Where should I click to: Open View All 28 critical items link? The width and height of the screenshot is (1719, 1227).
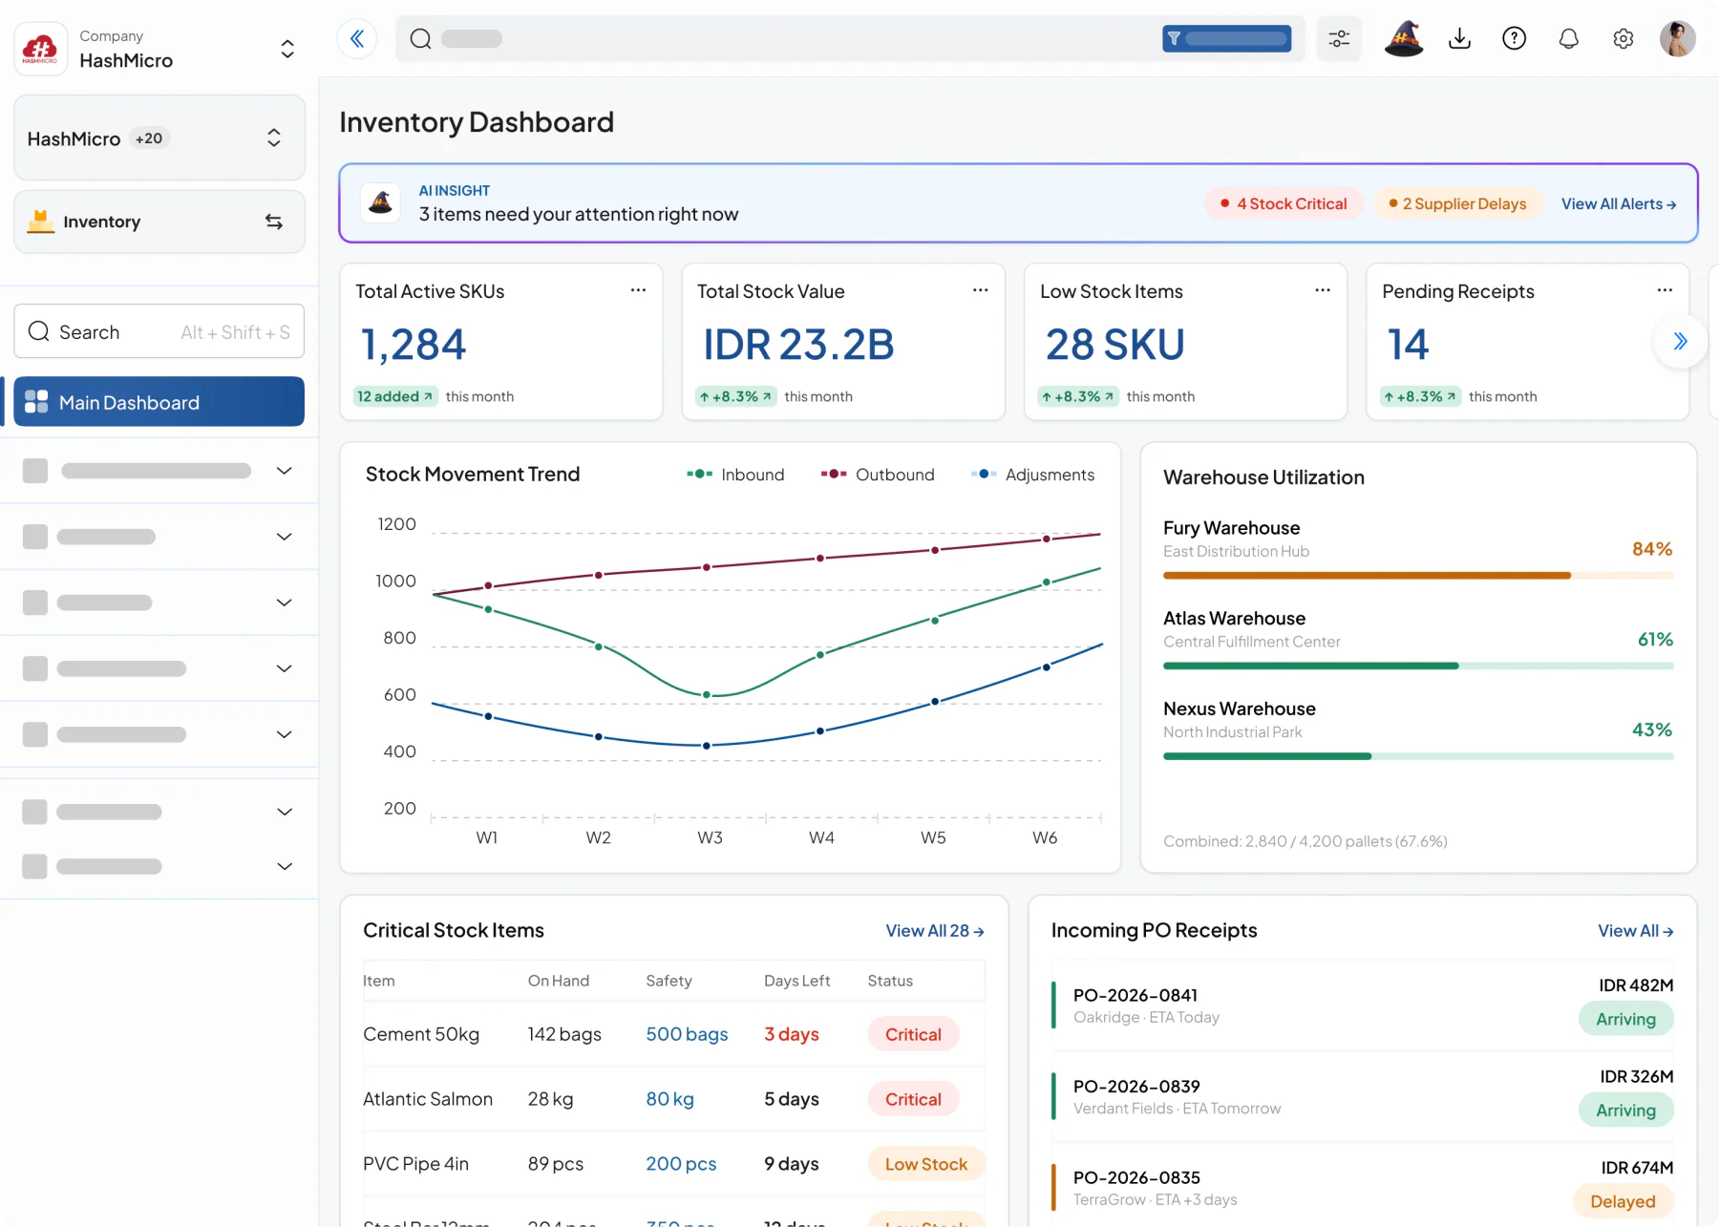point(935,931)
